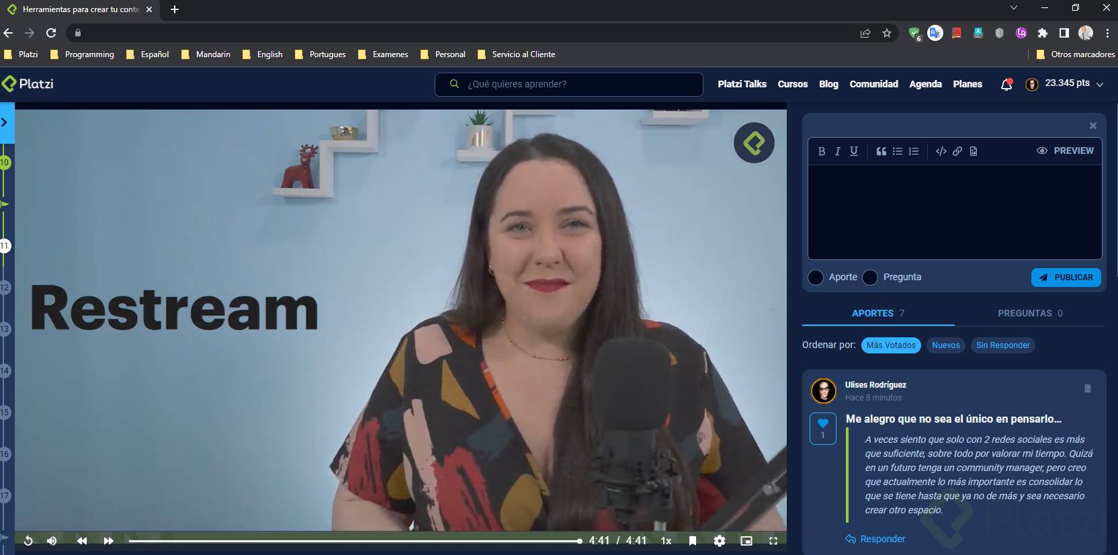Toggle the browser side panel icon
The height and width of the screenshot is (555, 1118).
tap(1064, 33)
